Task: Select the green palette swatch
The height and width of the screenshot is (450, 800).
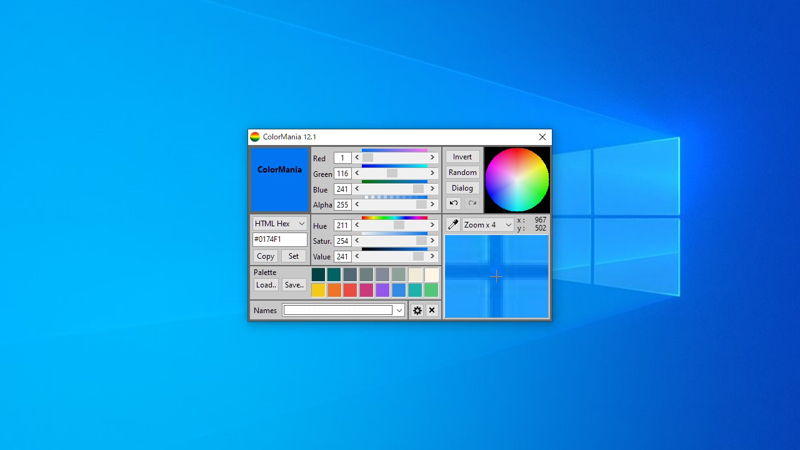Action: click(x=431, y=290)
